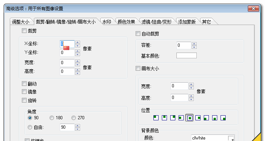265x141 pixels.
Task: Decrease canvas 宽度 with down arrow
Action: tap(191, 88)
